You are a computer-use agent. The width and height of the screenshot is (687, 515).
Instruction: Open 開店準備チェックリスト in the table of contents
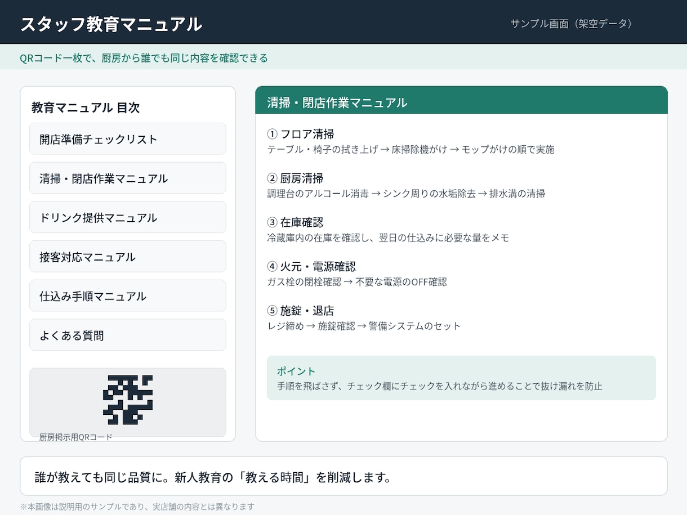point(128,139)
